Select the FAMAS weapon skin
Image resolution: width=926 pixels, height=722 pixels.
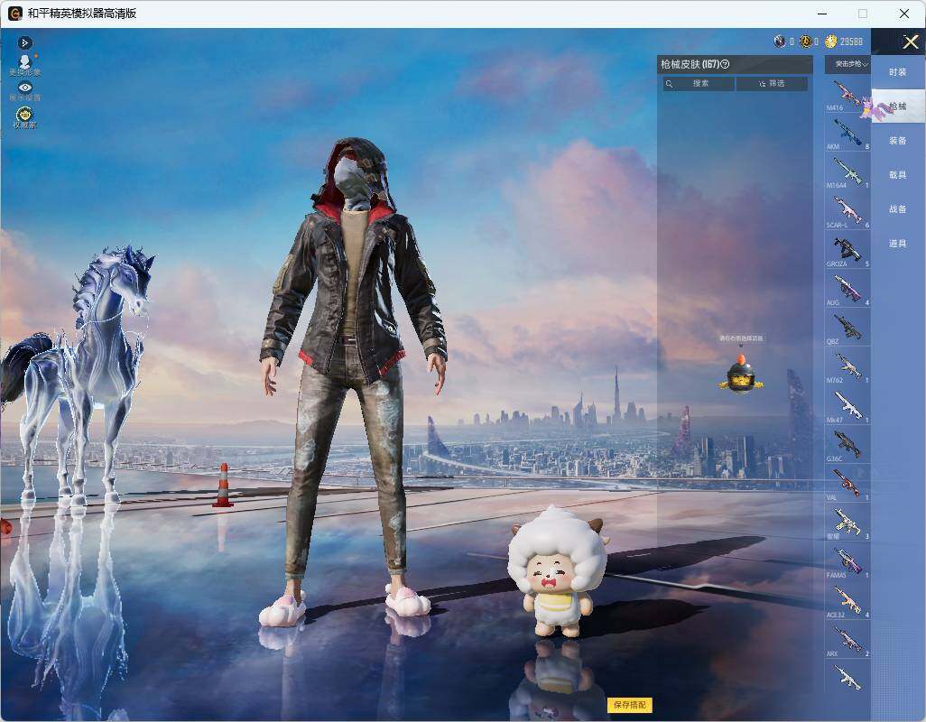[x=847, y=560]
